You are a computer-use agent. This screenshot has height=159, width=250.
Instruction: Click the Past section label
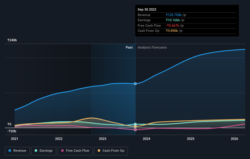pos(129,48)
